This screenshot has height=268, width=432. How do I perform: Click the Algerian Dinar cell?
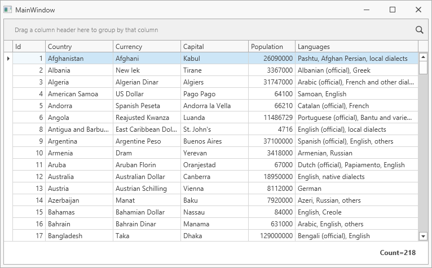[147, 82]
